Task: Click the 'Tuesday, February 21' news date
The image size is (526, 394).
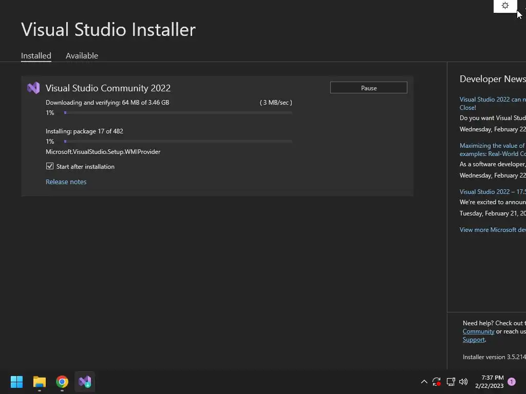Action: pyautogui.click(x=493, y=213)
